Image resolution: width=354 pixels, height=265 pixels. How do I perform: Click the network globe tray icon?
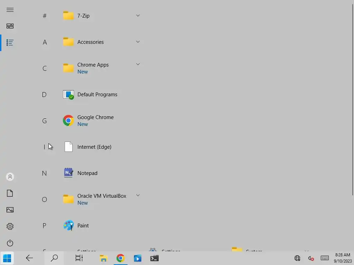(x=297, y=258)
